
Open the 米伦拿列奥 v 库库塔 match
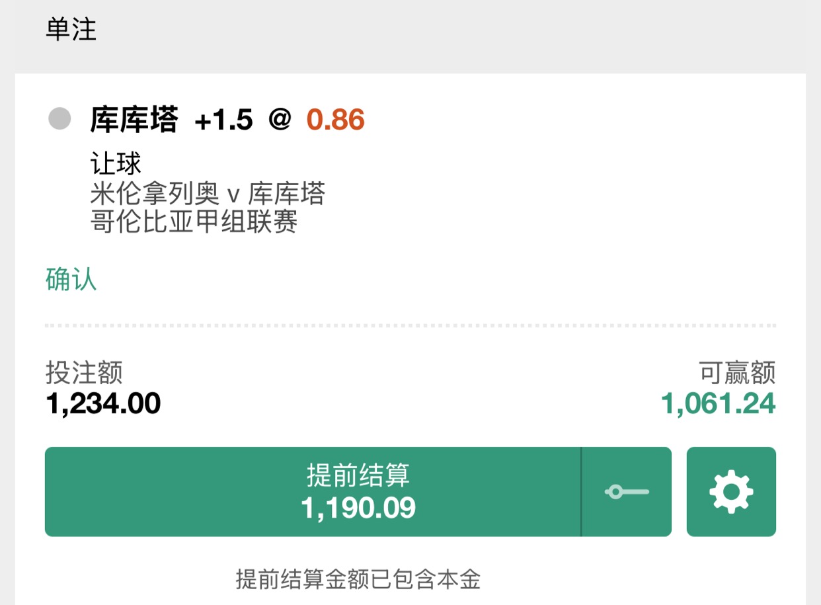tap(208, 194)
